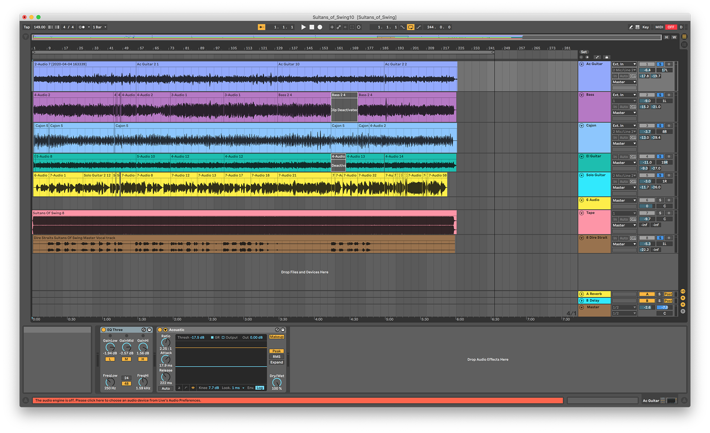Viewport: 710px width, 433px height.
Task: Toggle the arrangement Loop switch
Action: 410,27
